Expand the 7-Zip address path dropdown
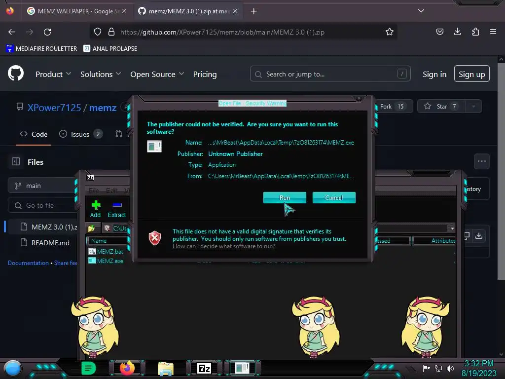Viewport: 505px width, 379px height. coord(452,228)
